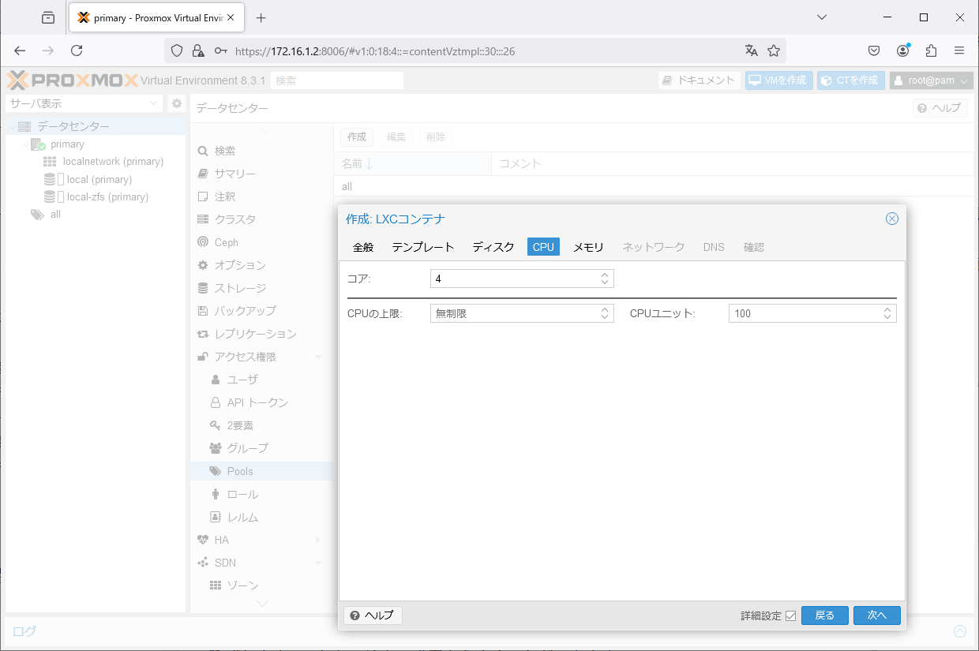The height and width of the screenshot is (651, 979).
Task: Switch to the ディスク tab
Action: click(493, 247)
